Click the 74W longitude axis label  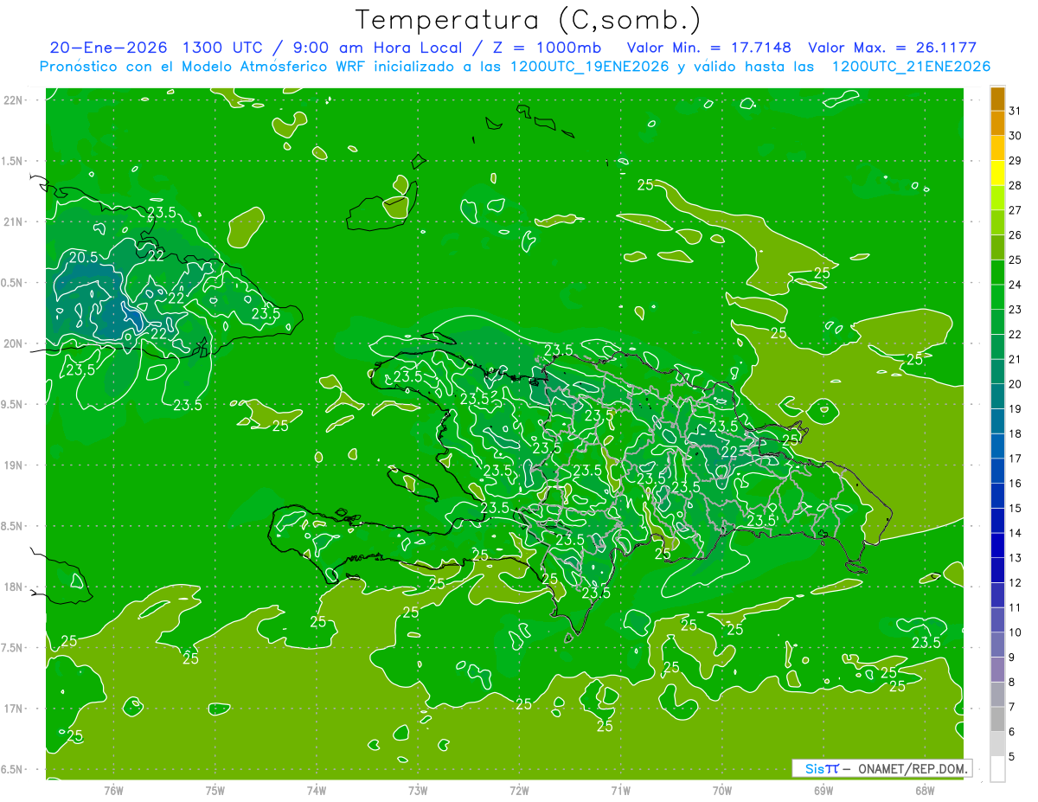coord(317,791)
